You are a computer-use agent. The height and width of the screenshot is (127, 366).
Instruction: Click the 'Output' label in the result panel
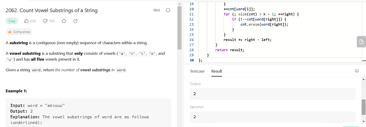(195, 84)
